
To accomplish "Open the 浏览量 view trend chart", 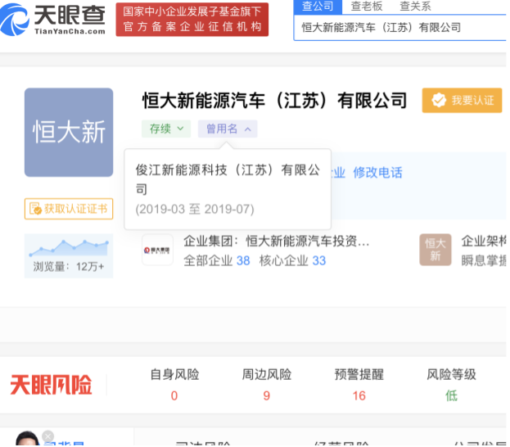I will pos(69,255).
